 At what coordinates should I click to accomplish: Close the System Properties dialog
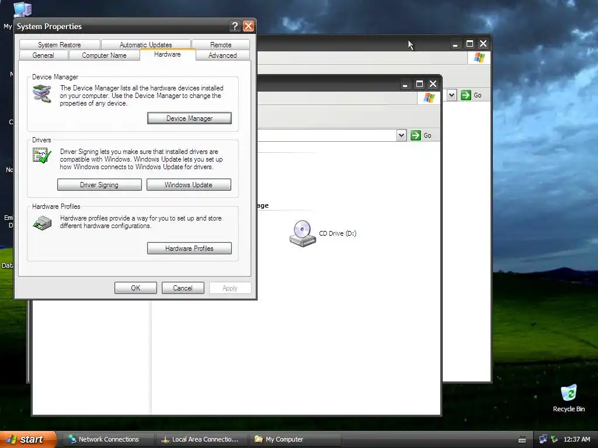pos(248,26)
